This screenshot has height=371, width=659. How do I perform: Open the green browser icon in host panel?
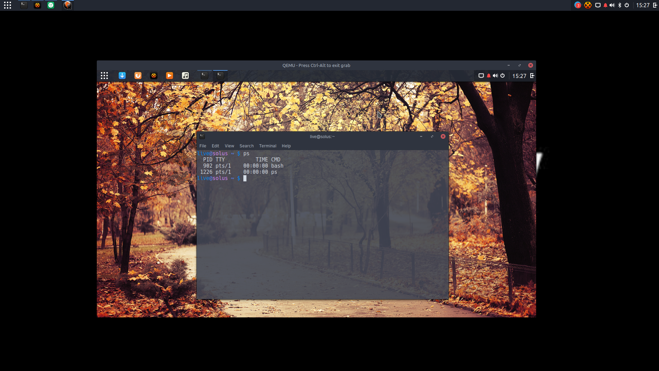tap(51, 5)
